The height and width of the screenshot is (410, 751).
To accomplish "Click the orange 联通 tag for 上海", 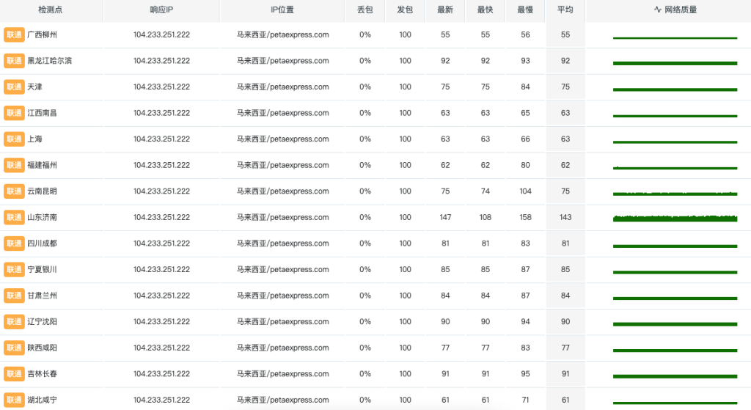I will (x=14, y=139).
